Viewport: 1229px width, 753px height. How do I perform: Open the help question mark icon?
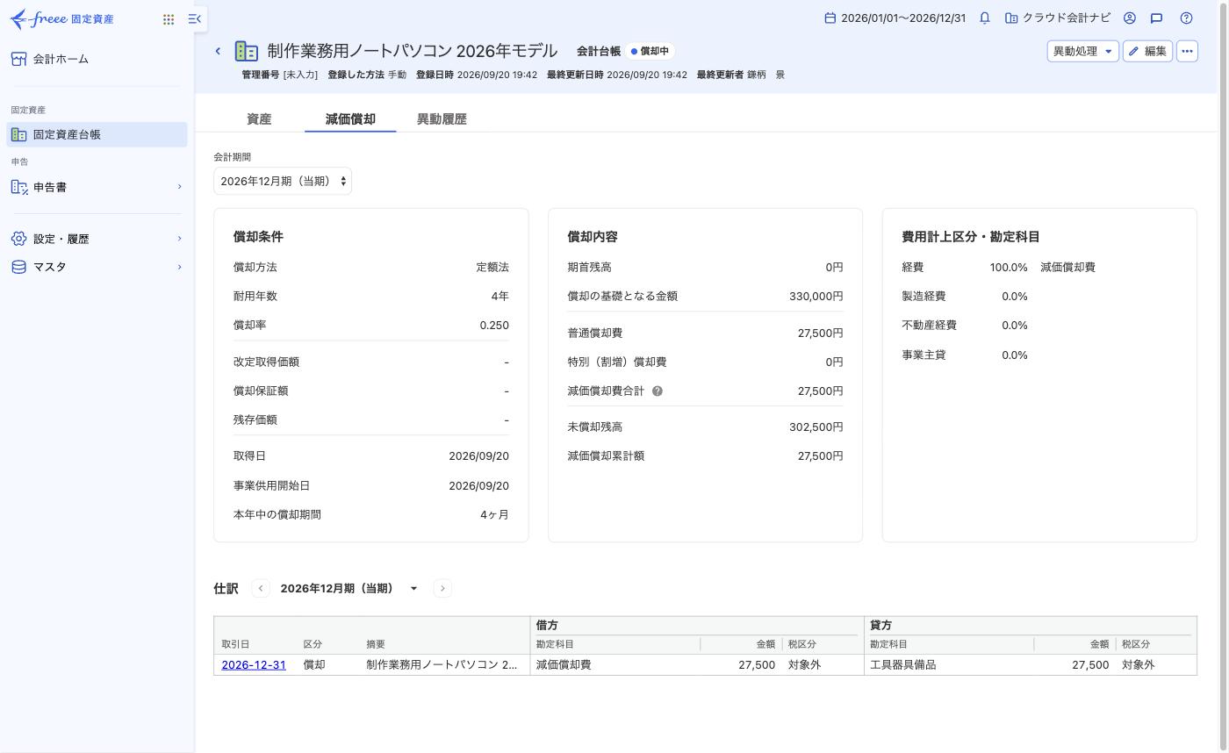click(1187, 18)
